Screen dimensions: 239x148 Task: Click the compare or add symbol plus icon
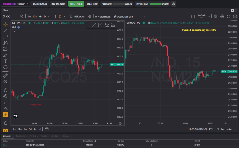(x=21, y=16)
